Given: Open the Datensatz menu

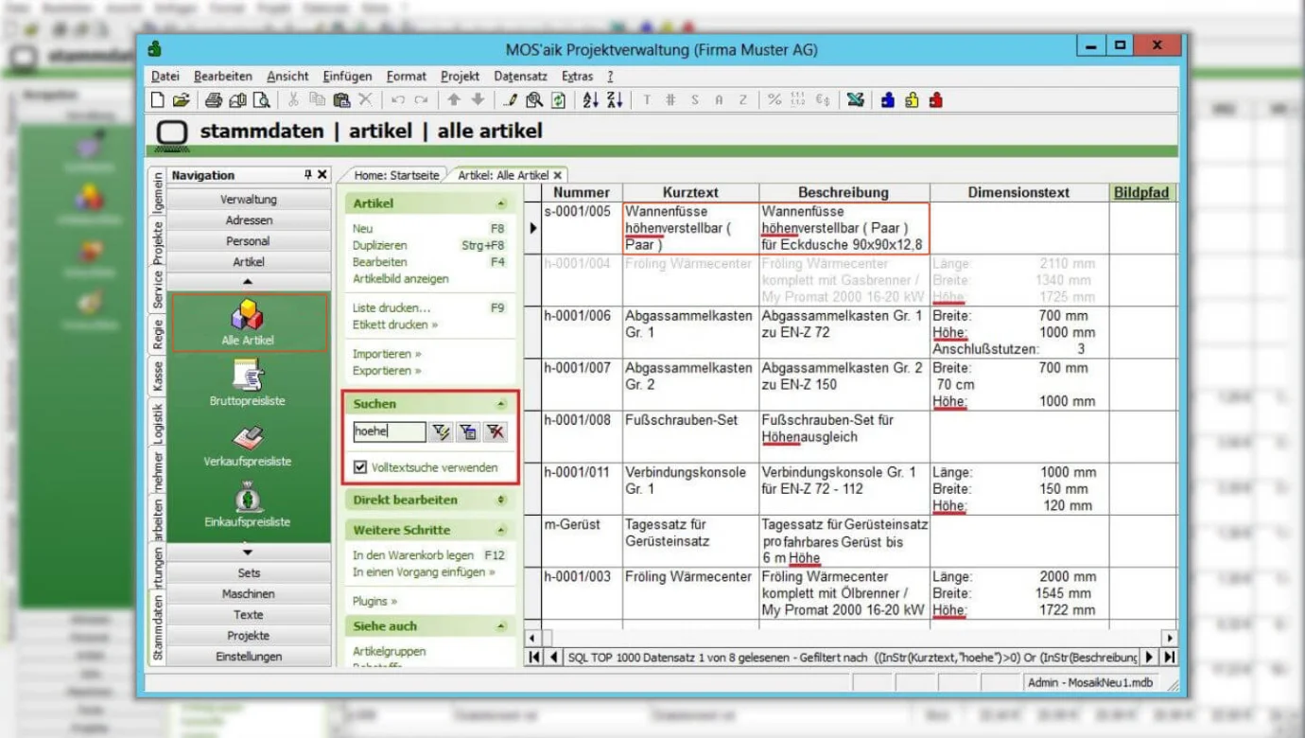Looking at the screenshot, I should pos(520,77).
